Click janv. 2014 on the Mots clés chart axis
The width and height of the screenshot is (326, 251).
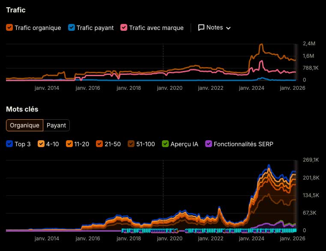[47, 239]
